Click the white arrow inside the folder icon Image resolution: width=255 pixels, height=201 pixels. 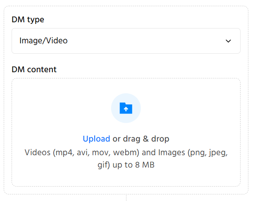126,109
